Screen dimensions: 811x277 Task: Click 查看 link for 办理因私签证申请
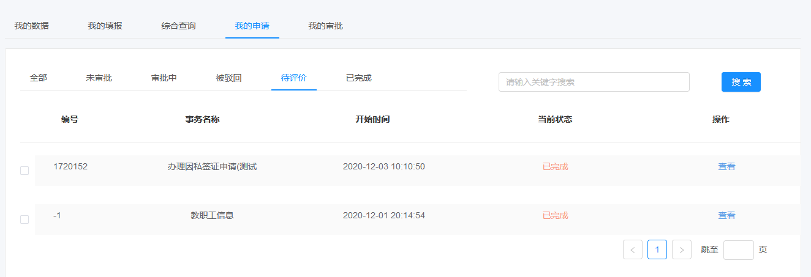(727, 166)
